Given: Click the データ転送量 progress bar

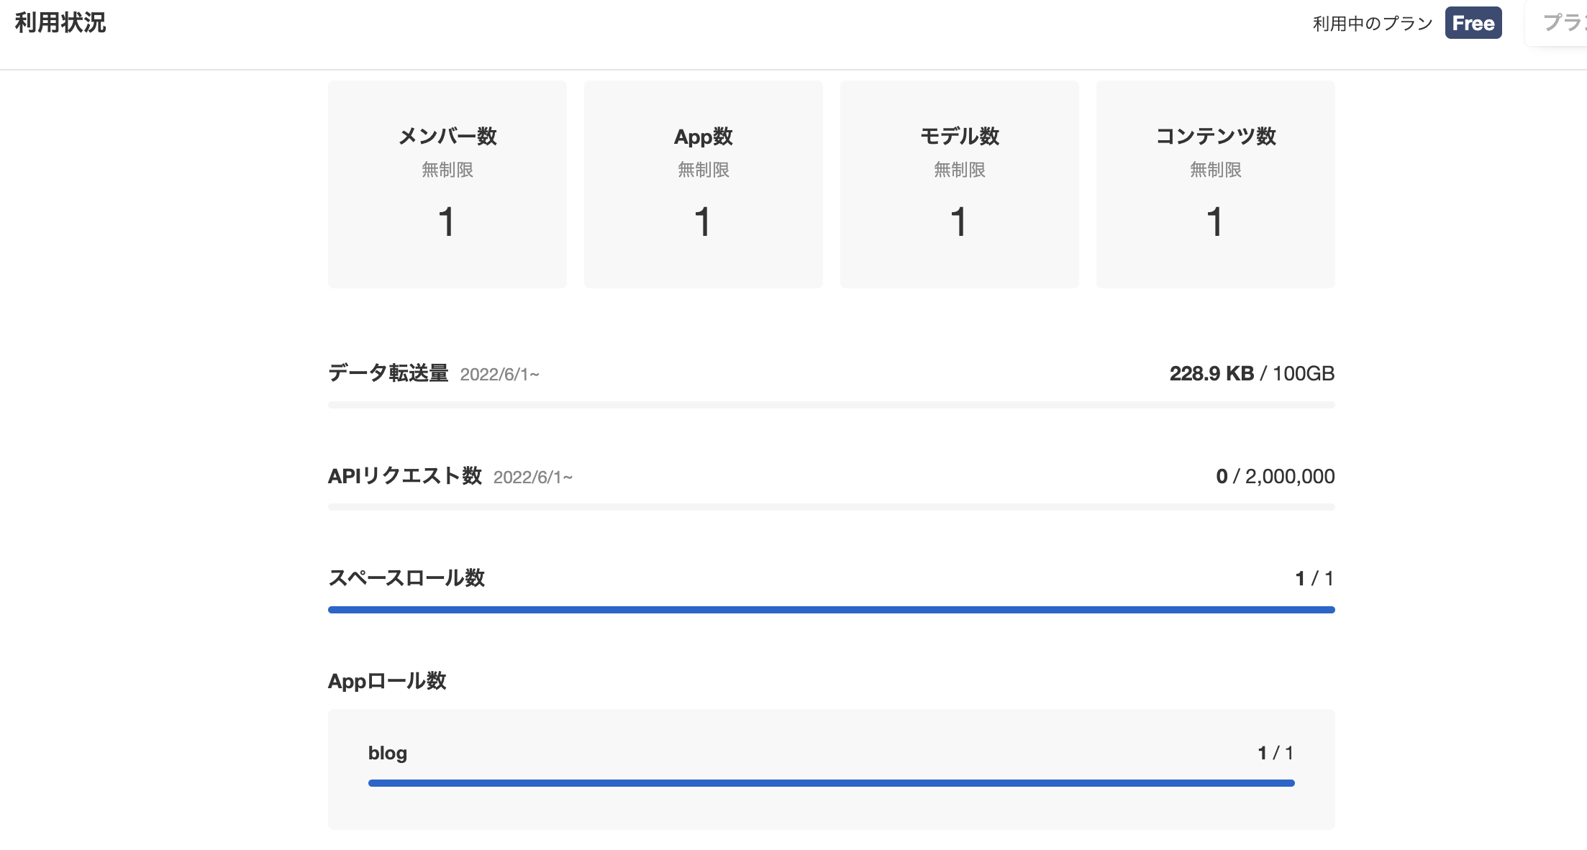Looking at the screenshot, I should pyautogui.click(x=831, y=405).
